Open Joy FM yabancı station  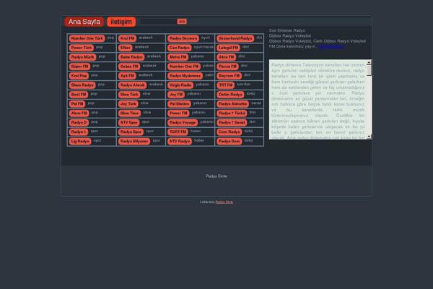[176, 95]
